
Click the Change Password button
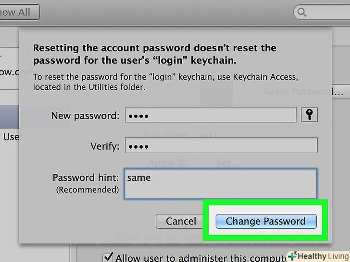[x=265, y=221]
